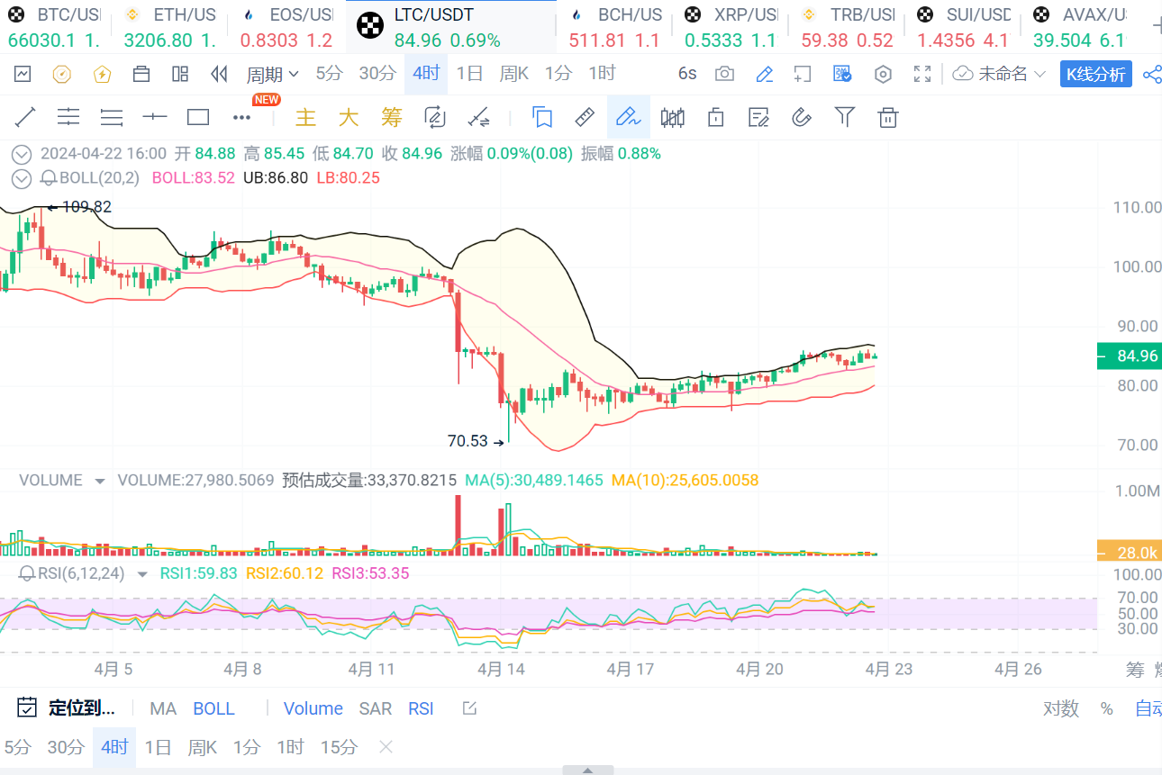The width and height of the screenshot is (1162, 775).
Task: Expand the RSI(6,12,24) dropdown arrow
Action: point(142,573)
